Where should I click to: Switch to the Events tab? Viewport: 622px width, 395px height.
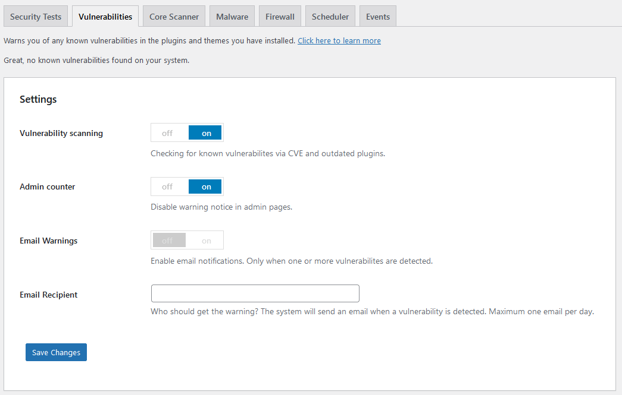coord(377,17)
